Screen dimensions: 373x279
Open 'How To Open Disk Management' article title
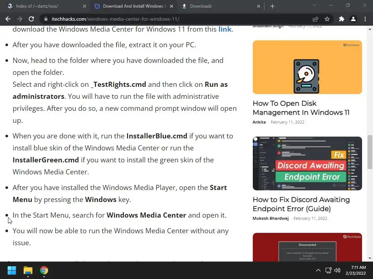(x=301, y=108)
